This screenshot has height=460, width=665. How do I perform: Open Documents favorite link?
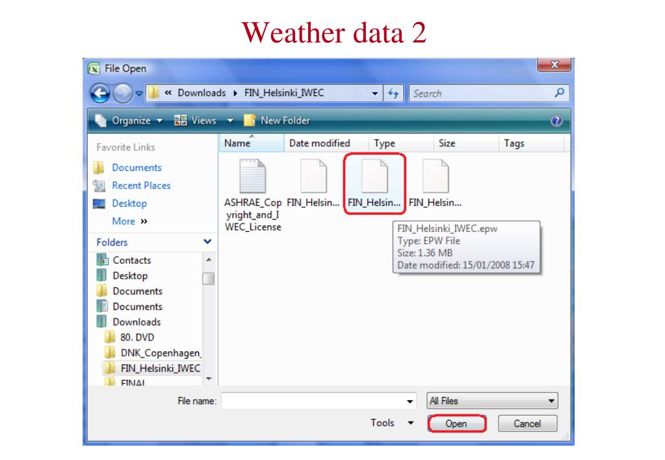(137, 168)
